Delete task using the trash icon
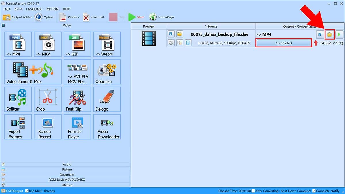The image size is (345, 194). click(188, 43)
